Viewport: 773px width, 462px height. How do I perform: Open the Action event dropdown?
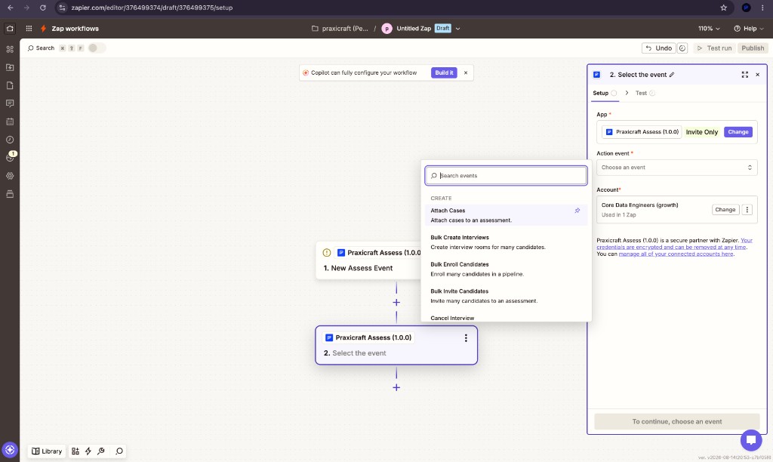point(677,168)
